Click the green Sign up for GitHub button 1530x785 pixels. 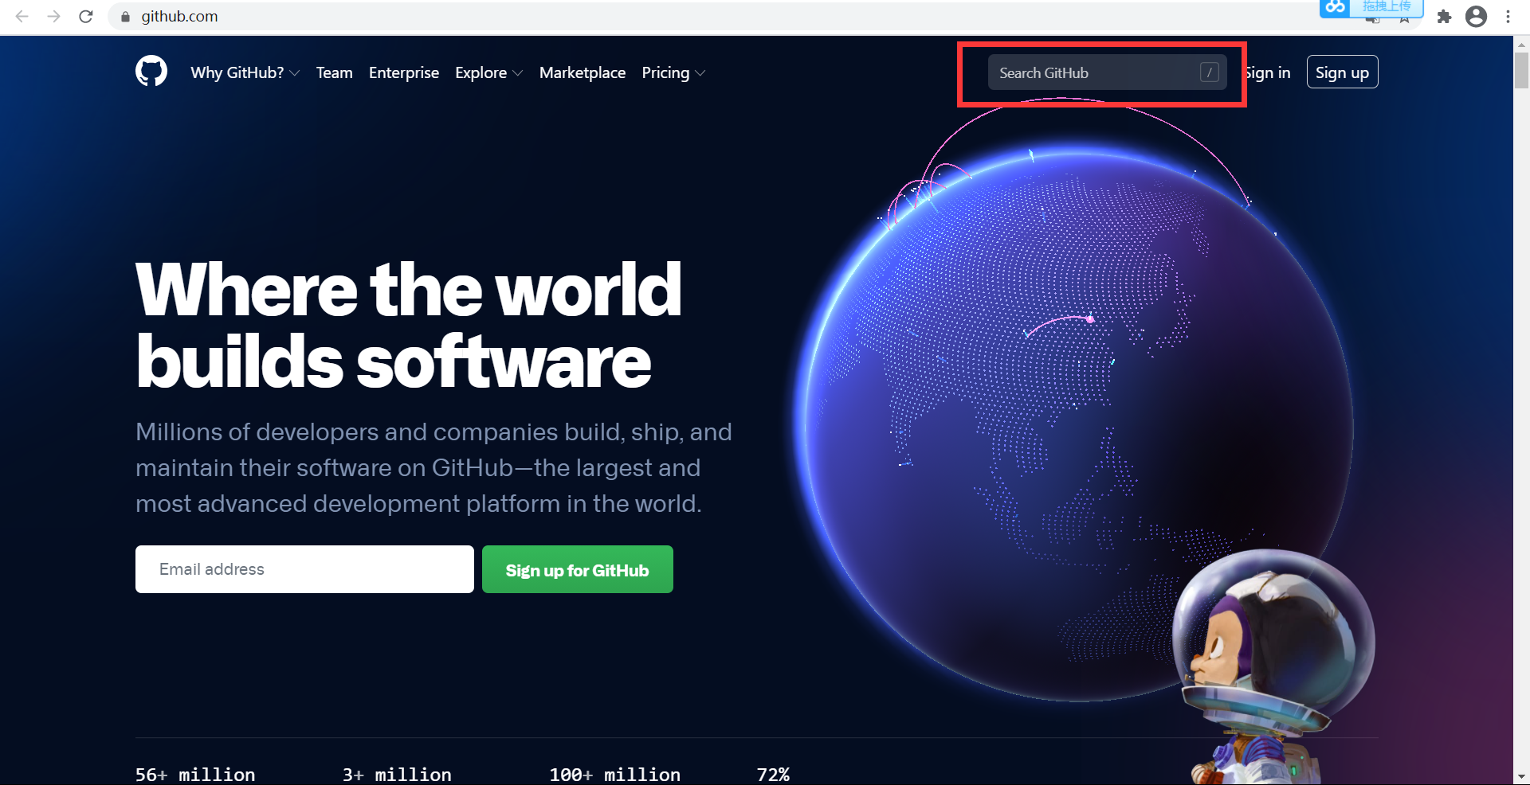click(578, 569)
